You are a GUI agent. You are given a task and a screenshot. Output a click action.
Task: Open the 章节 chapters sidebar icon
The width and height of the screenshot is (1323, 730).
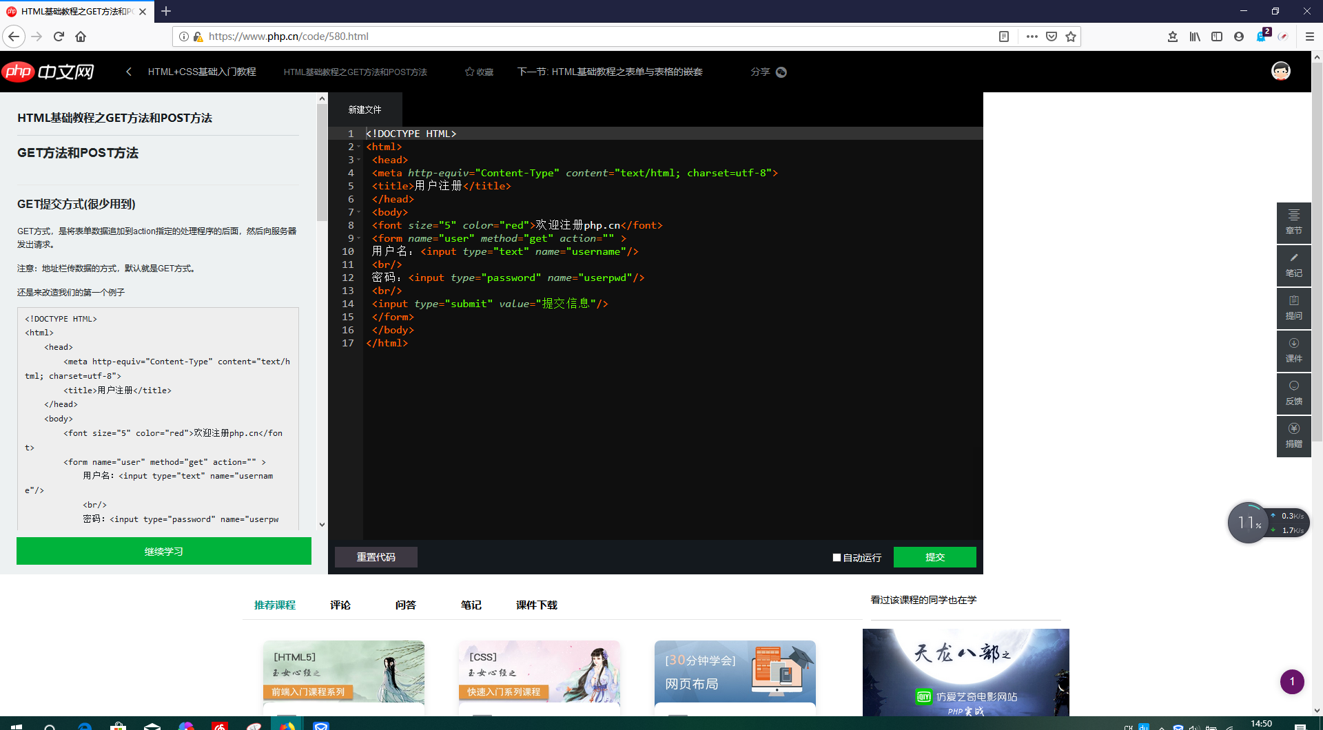click(x=1293, y=222)
